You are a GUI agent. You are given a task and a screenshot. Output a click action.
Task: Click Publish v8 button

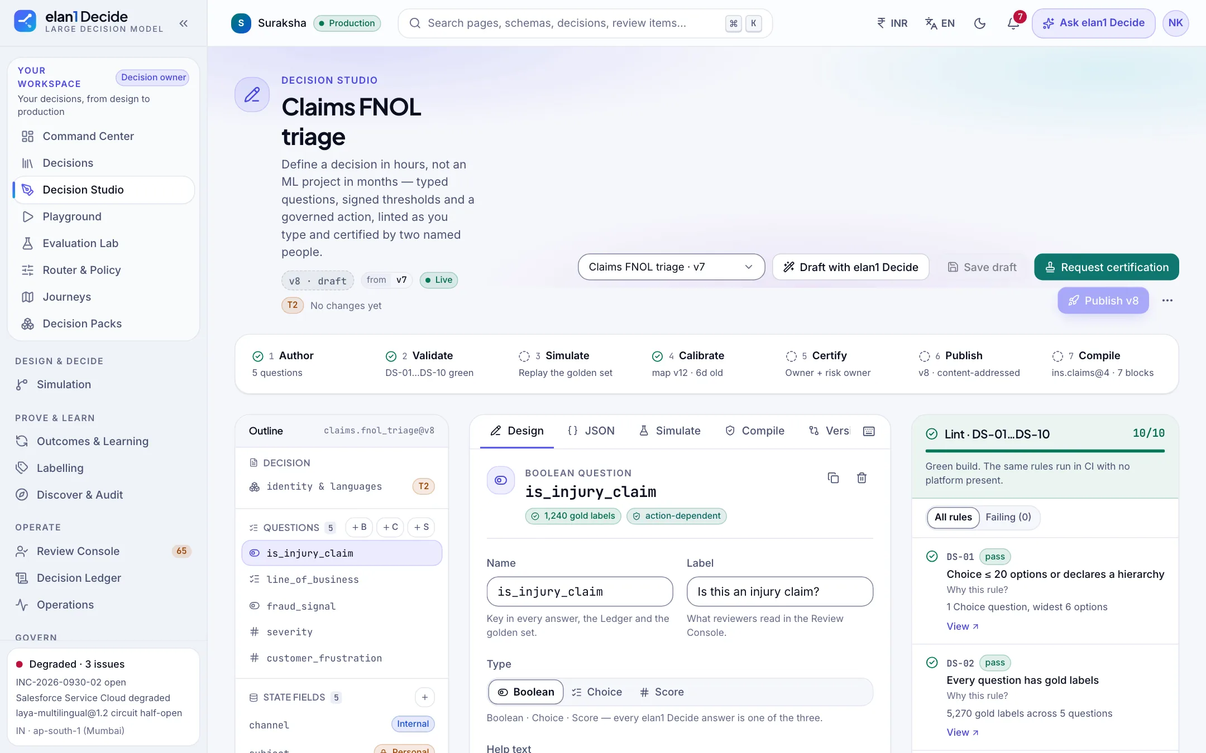(1103, 301)
